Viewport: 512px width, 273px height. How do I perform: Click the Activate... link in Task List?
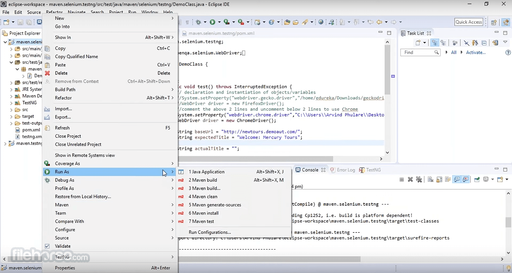point(476,52)
